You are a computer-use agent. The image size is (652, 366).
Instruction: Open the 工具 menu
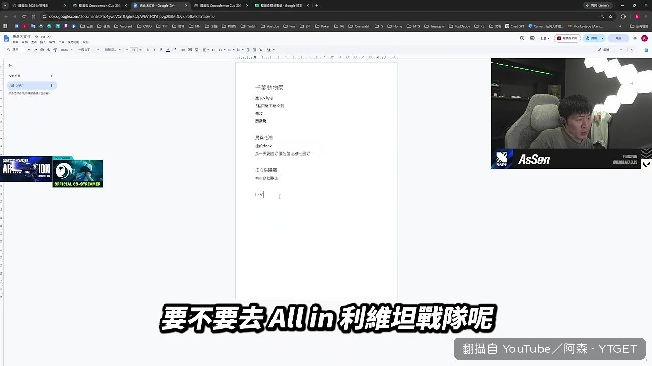(61, 42)
